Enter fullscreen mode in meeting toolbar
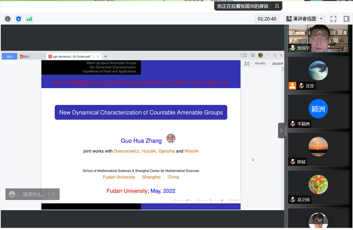Screen dimensions: 353x230 334,19
